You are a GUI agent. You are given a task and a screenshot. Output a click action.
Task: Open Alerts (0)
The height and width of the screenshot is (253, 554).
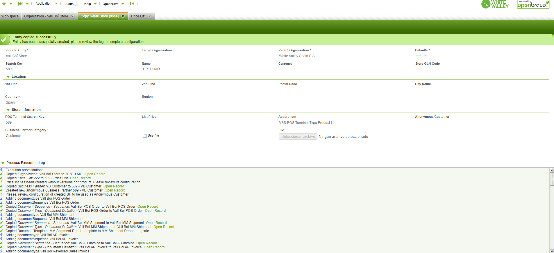[72, 4]
